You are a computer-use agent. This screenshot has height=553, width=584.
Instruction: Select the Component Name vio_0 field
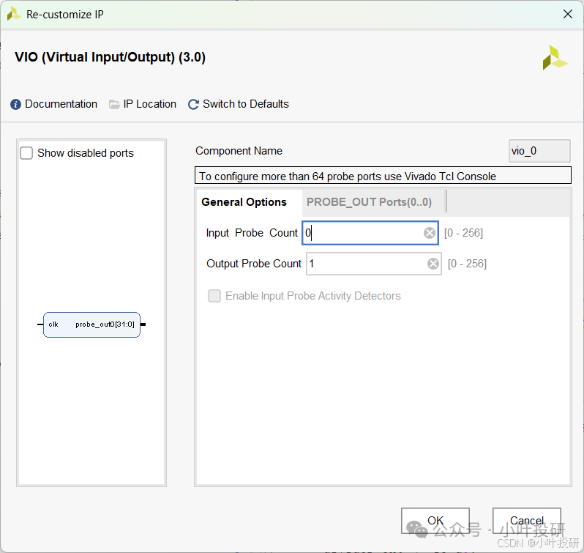[539, 151]
